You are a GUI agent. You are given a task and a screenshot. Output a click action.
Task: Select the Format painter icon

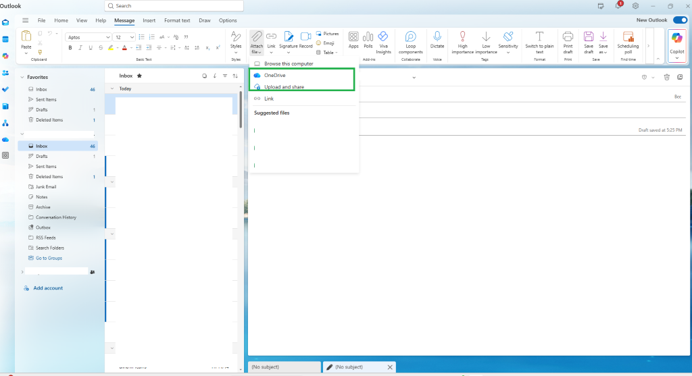(40, 53)
